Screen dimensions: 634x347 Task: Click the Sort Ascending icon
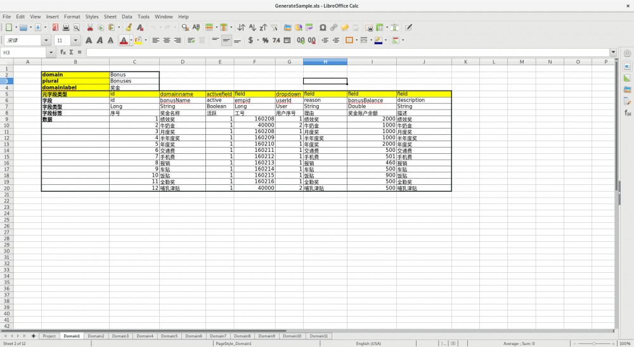click(252, 27)
